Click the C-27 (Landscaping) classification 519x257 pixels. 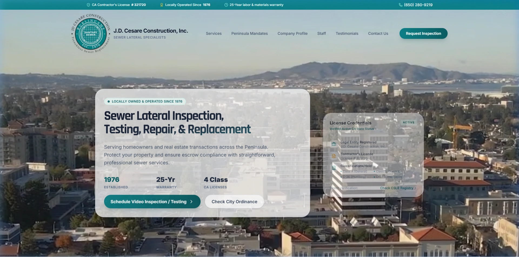pos(390,177)
